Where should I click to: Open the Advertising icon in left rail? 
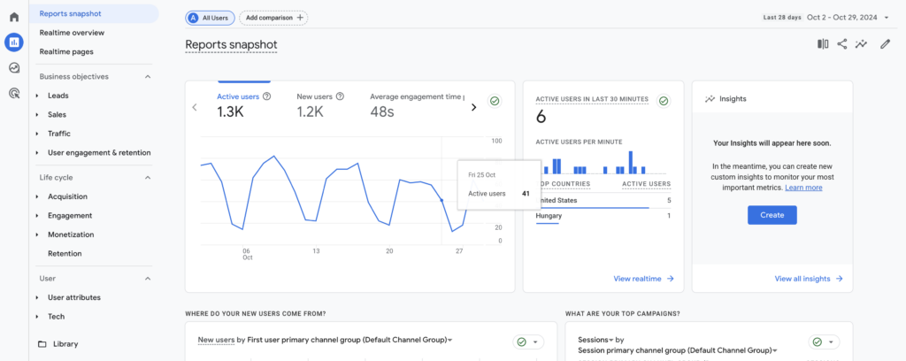14,93
